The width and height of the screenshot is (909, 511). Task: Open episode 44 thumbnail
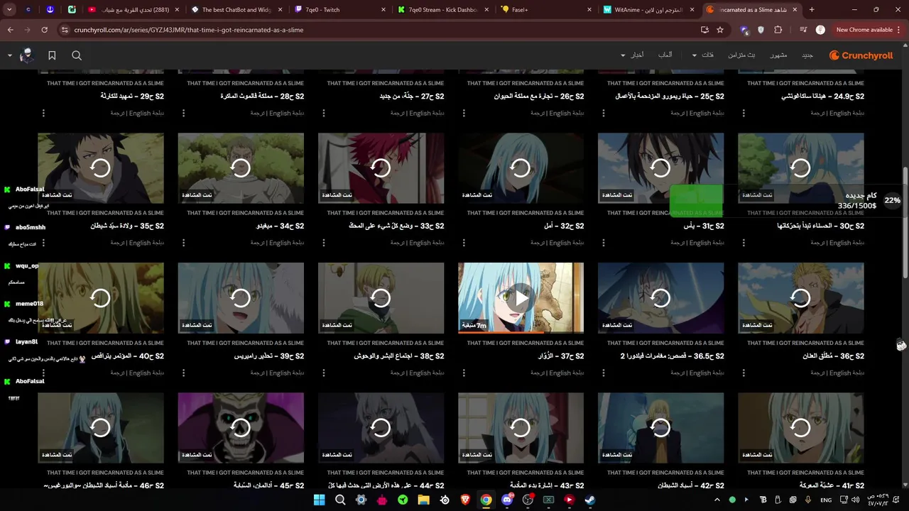[381, 428]
